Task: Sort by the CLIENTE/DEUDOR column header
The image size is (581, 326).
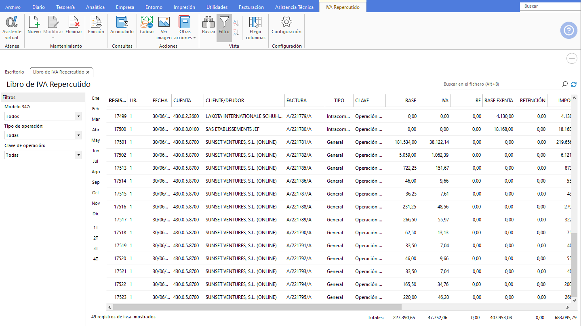Action: [244, 101]
